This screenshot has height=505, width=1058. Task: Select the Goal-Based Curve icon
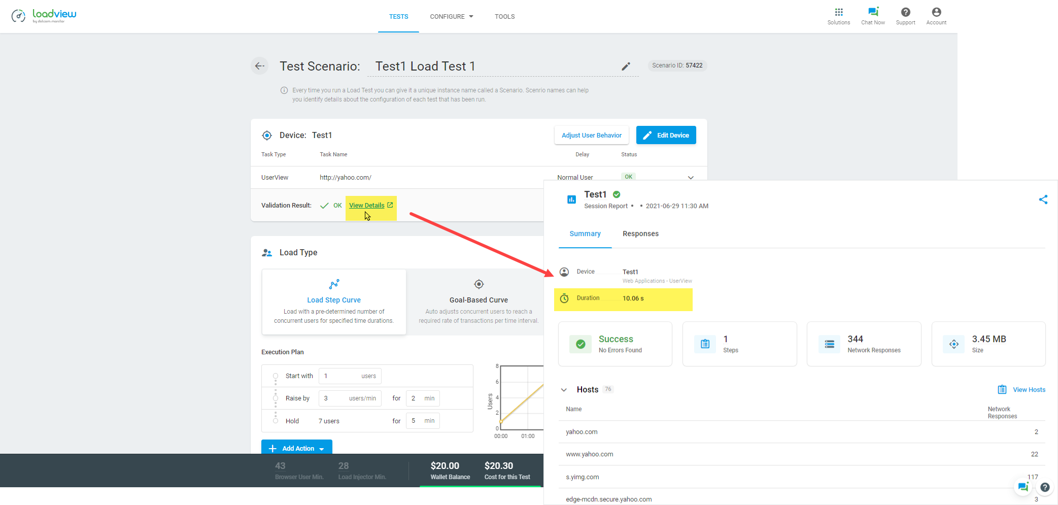[479, 284]
